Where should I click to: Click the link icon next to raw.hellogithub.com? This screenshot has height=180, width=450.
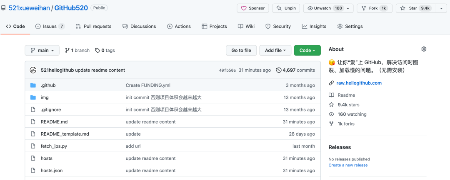[331, 83]
